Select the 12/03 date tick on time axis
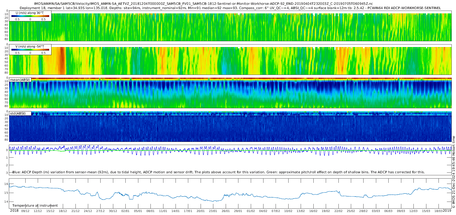This screenshot has width=456, height=215. click(413, 211)
